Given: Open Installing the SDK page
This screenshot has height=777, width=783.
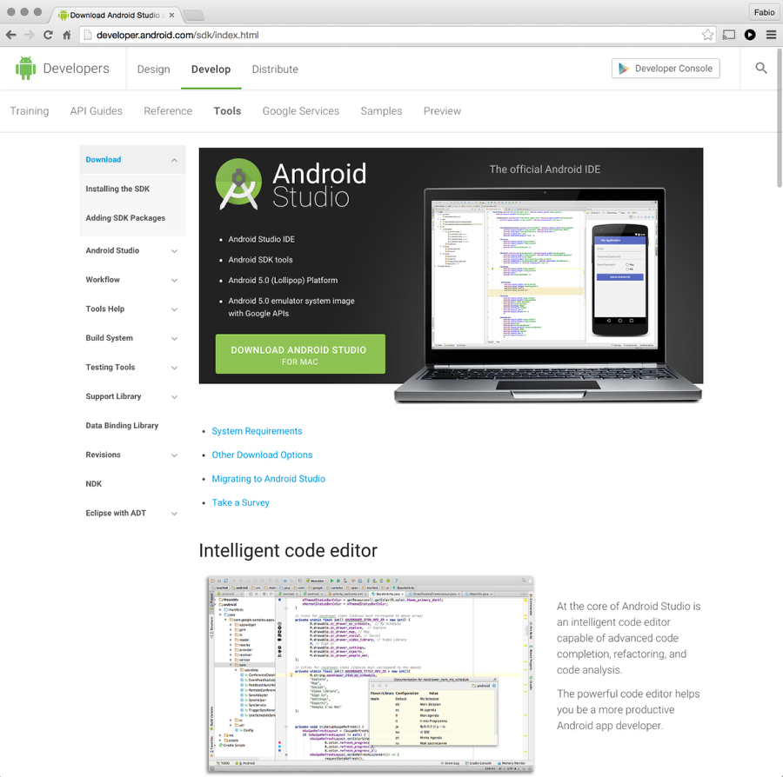Looking at the screenshot, I should point(117,189).
